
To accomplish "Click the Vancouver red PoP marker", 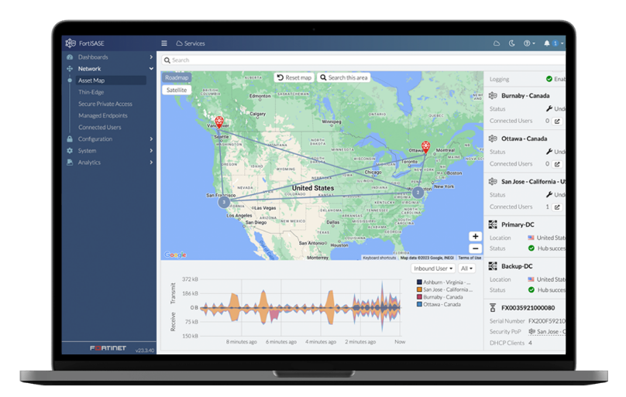I will click(x=218, y=122).
